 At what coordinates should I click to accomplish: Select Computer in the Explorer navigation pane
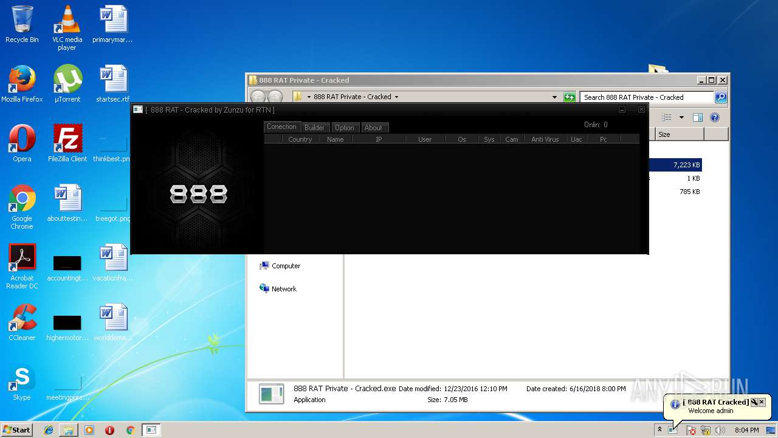280,266
